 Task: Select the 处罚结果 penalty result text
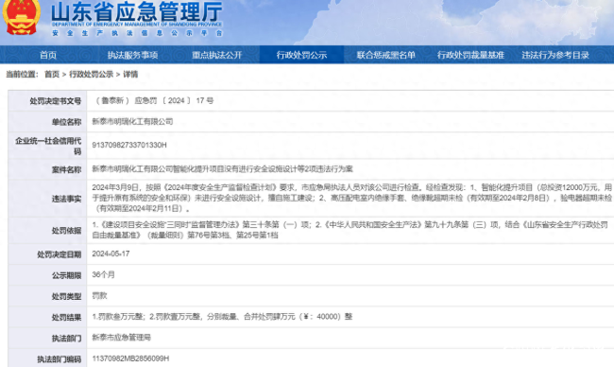pos(222,317)
